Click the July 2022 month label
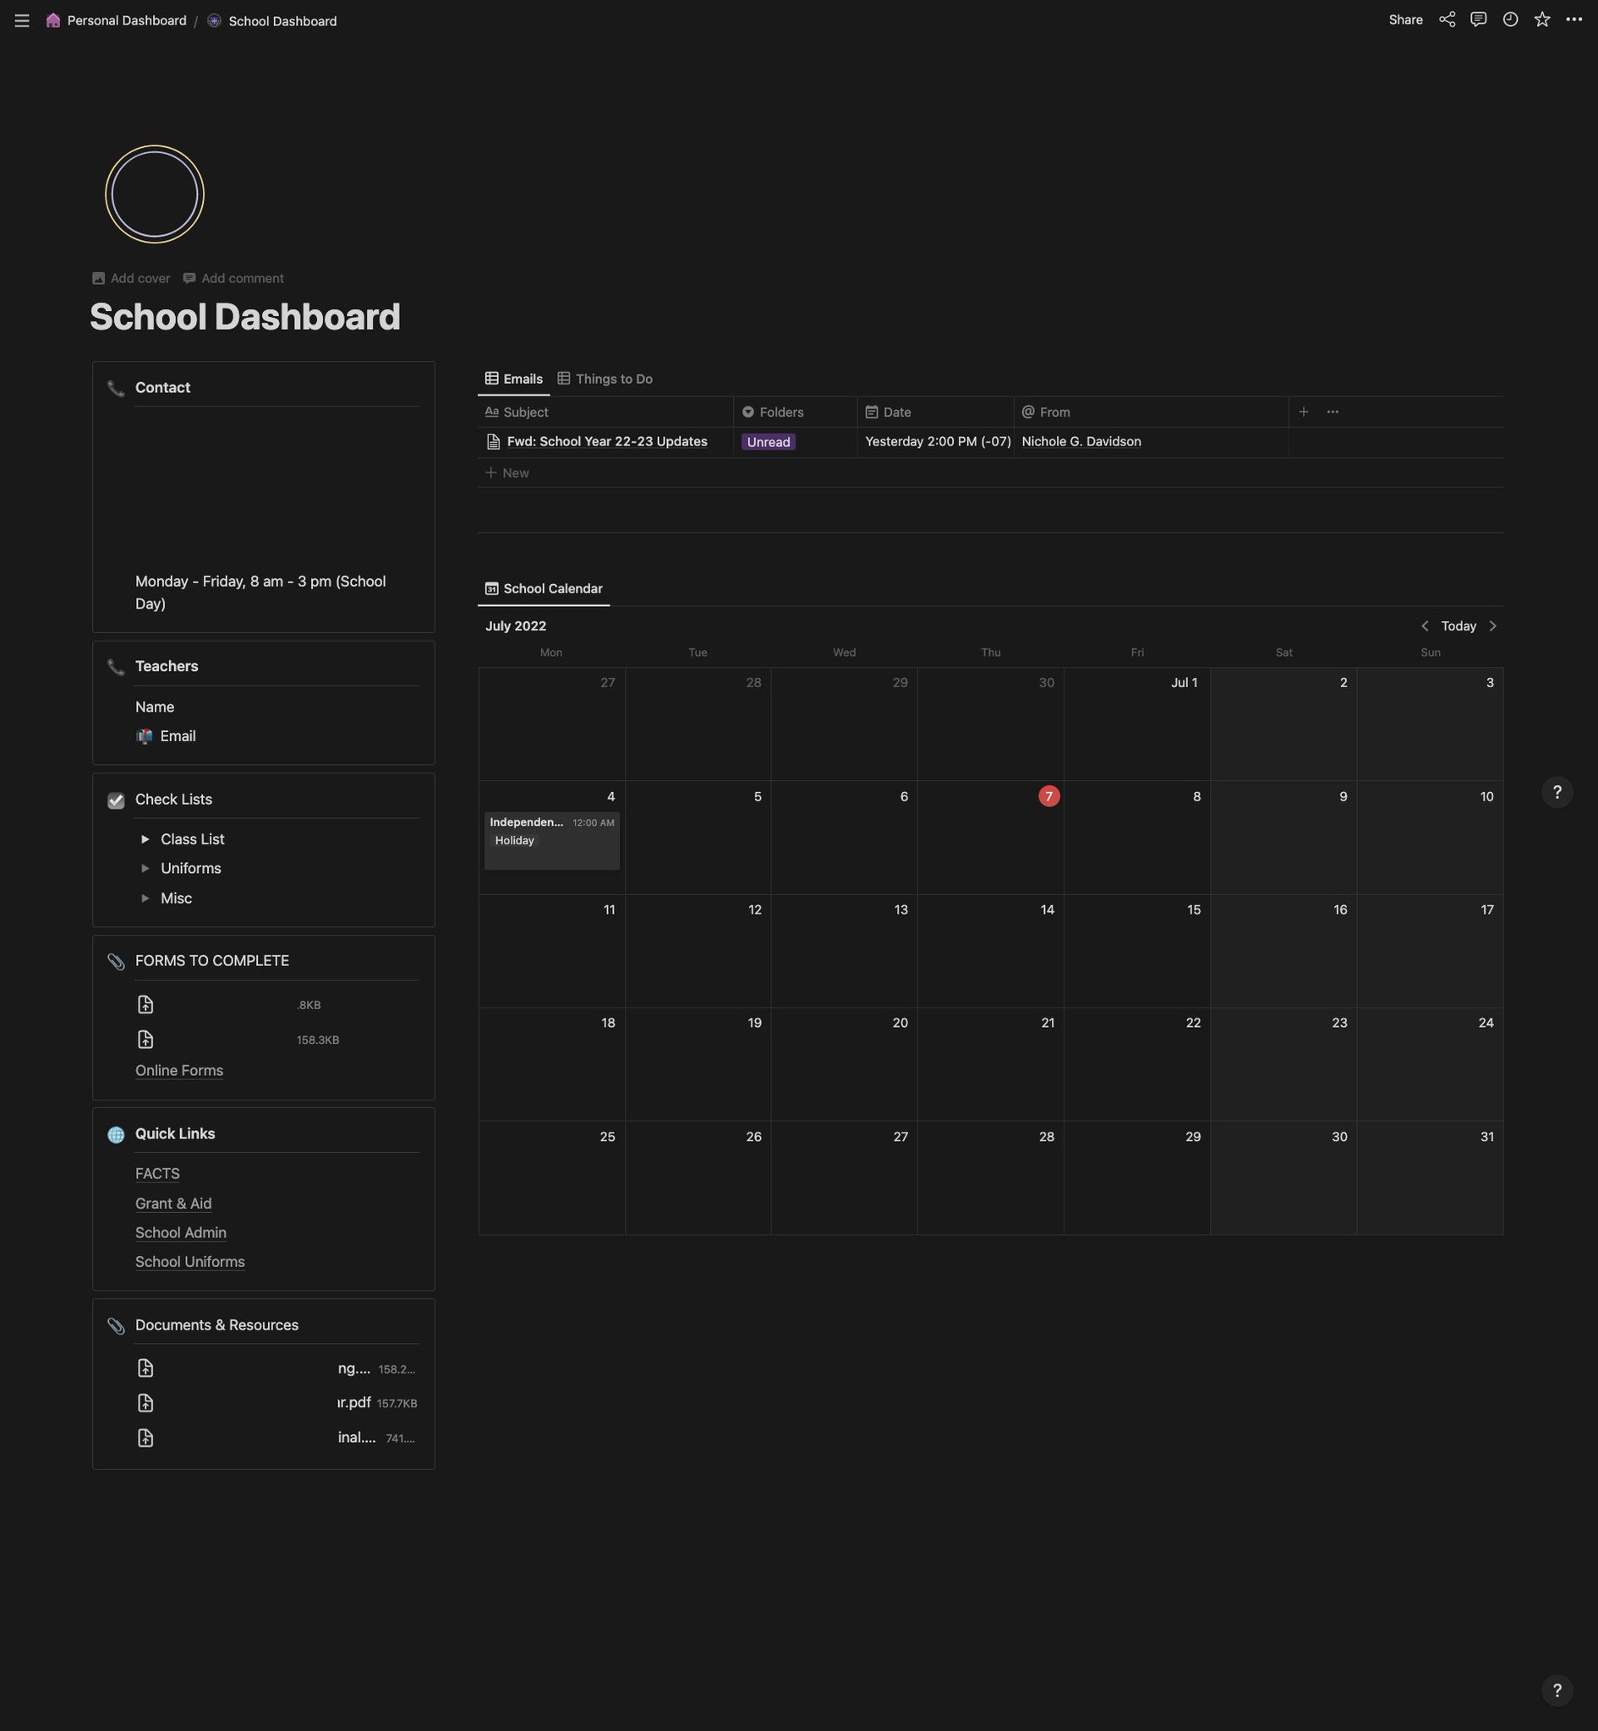Screen dimensions: 1598x1731 pos(516,625)
